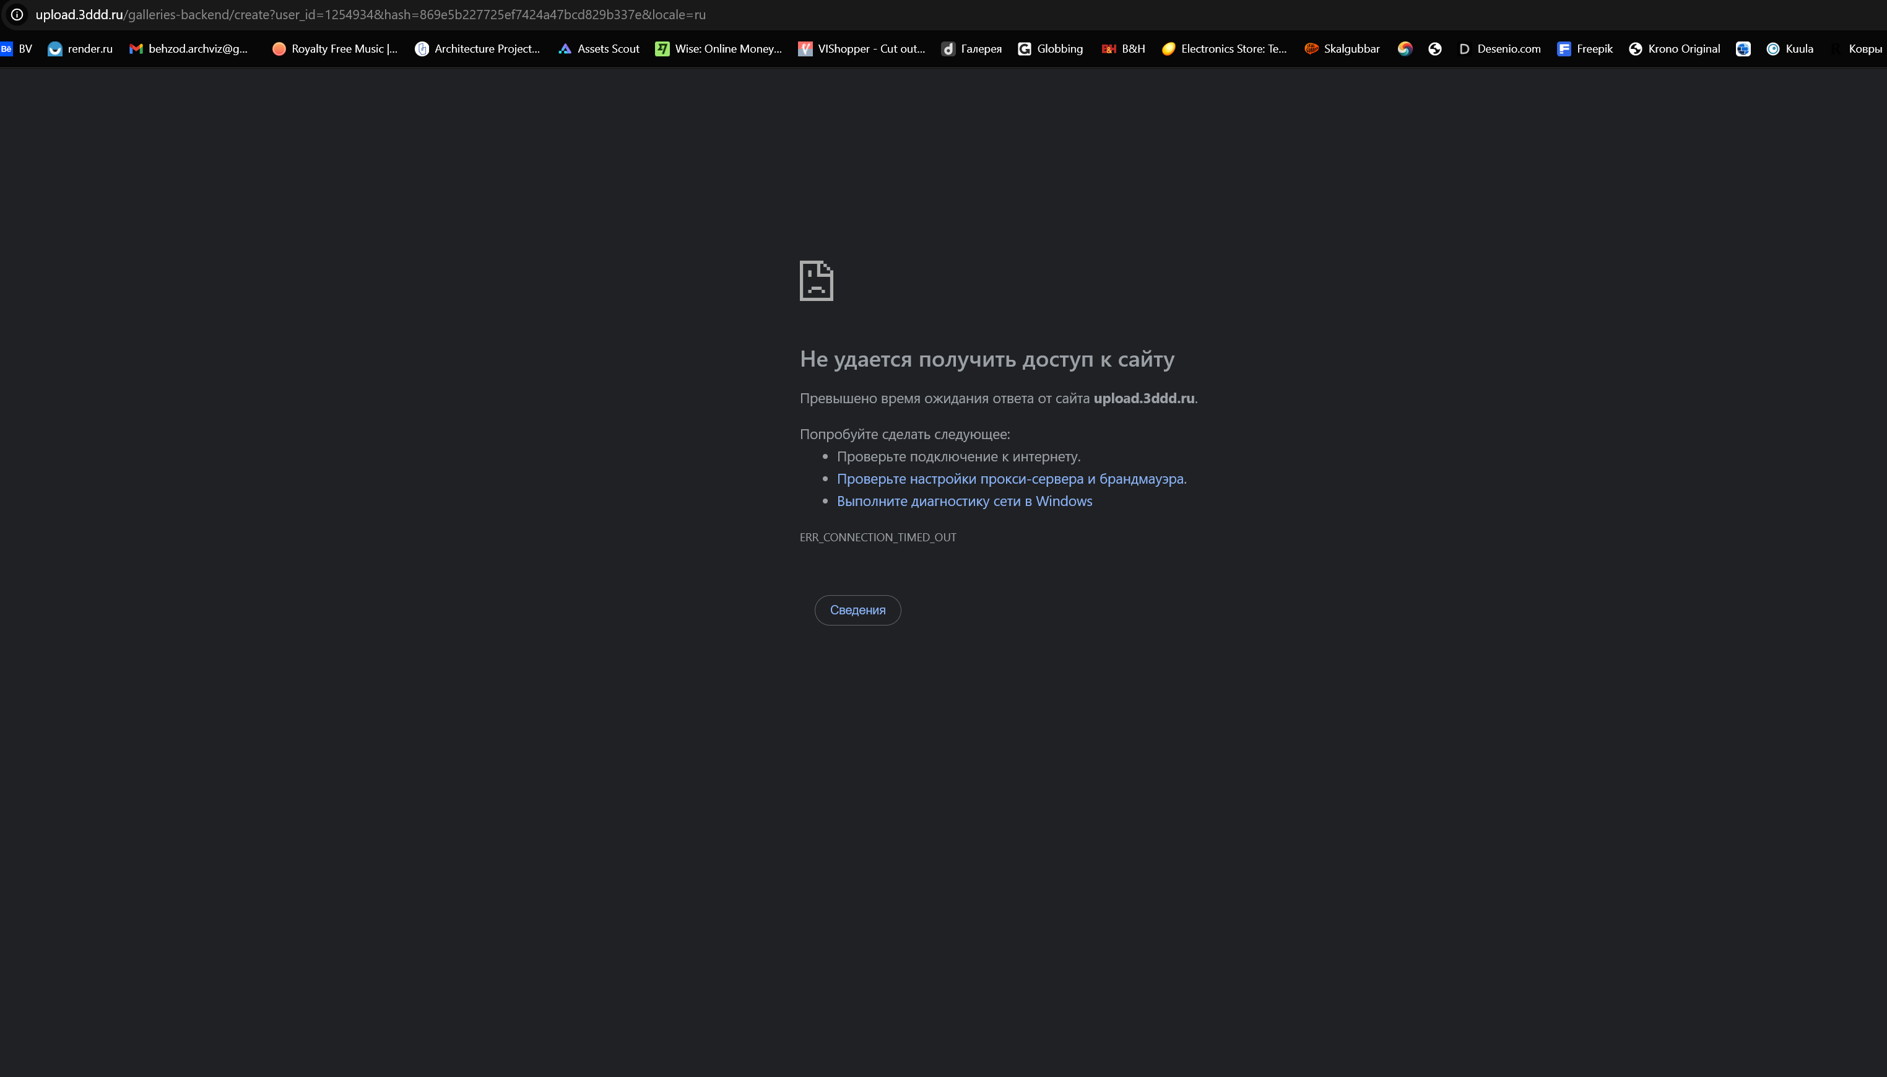Open the proxy and firewall settings link
The height and width of the screenshot is (1077, 1887).
[x=1012, y=479]
